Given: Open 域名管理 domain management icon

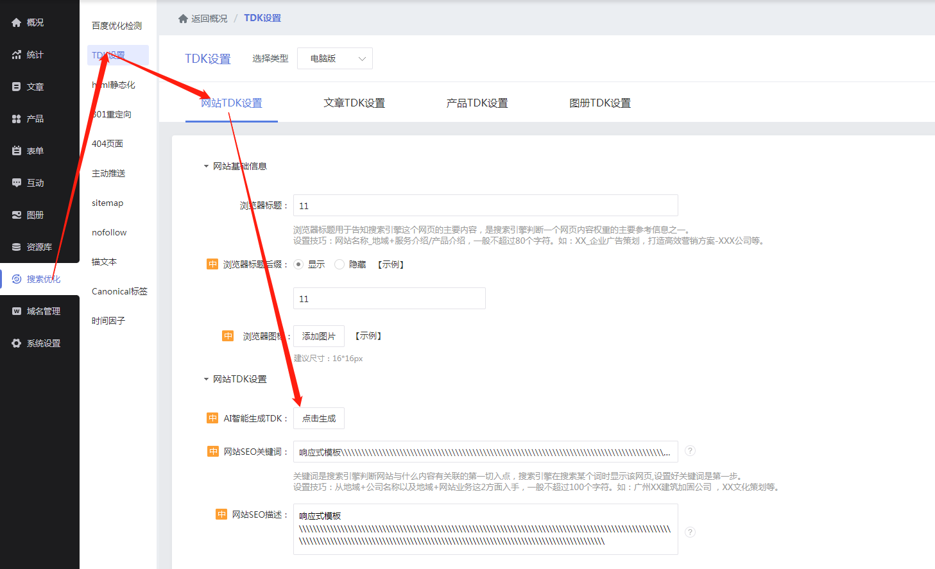Looking at the screenshot, I should [17, 311].
